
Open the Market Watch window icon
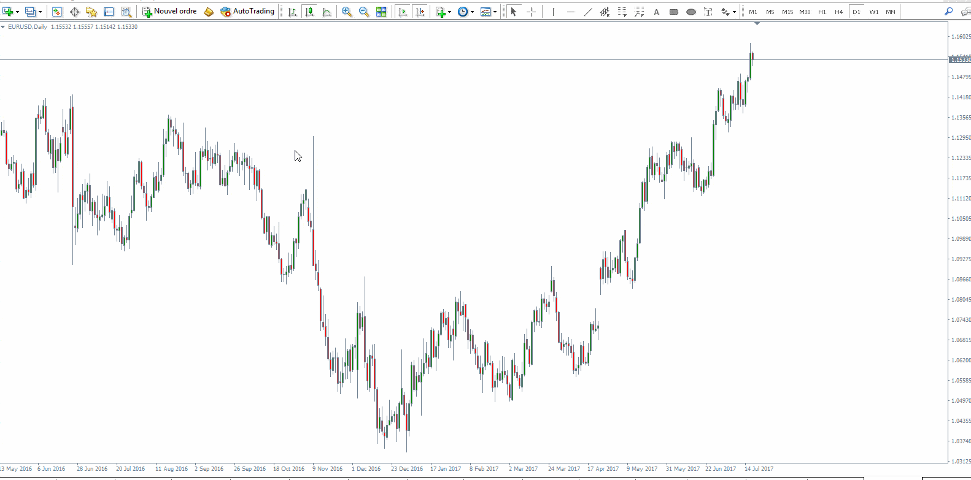coord(57,12)
